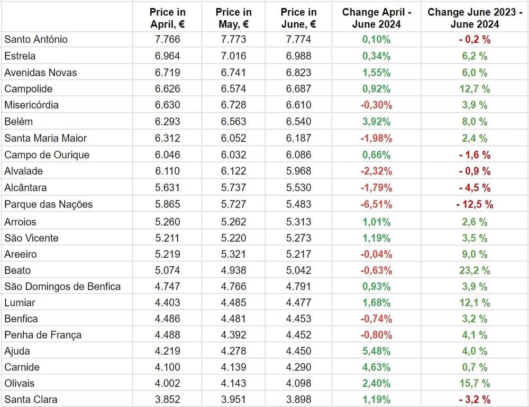
Task: Click the Santa Clara row label
Action: [31, 399]
